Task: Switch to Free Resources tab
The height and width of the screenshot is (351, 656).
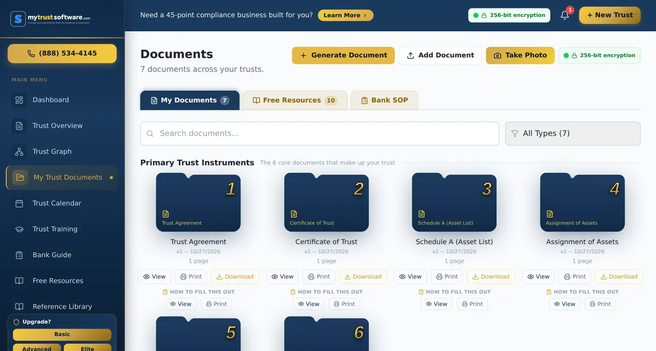Action: point(295,100)
